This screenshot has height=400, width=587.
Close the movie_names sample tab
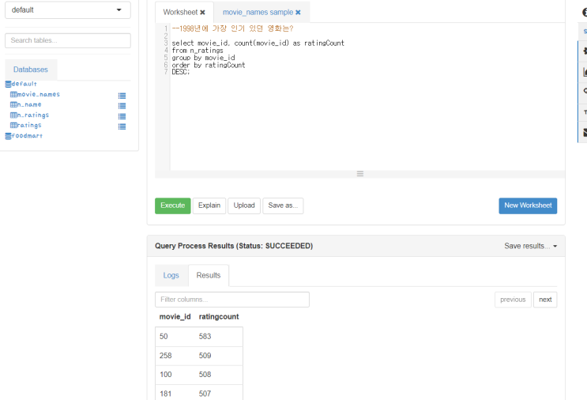(298, 13)
